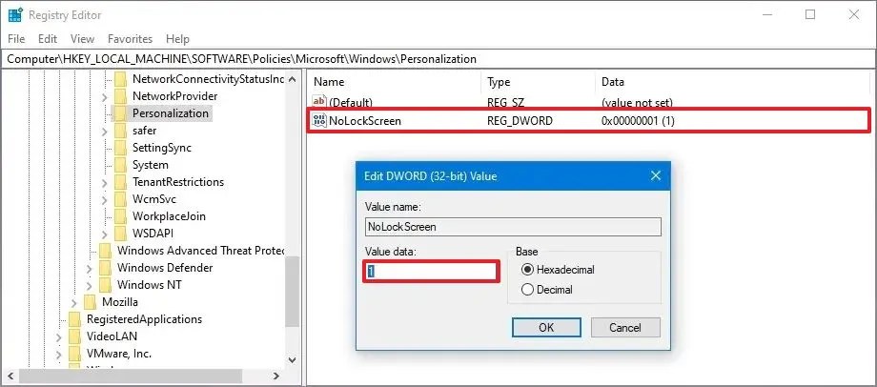Select the RegisteredApplications tree label

tap(144, 319)
